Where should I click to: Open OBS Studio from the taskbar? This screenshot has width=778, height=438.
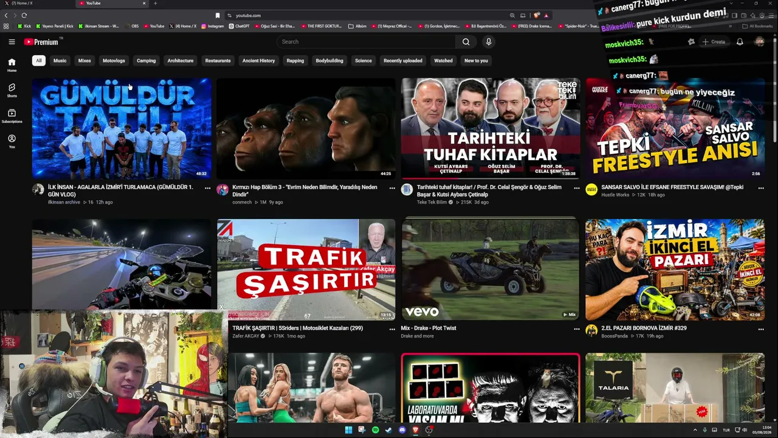429,430
